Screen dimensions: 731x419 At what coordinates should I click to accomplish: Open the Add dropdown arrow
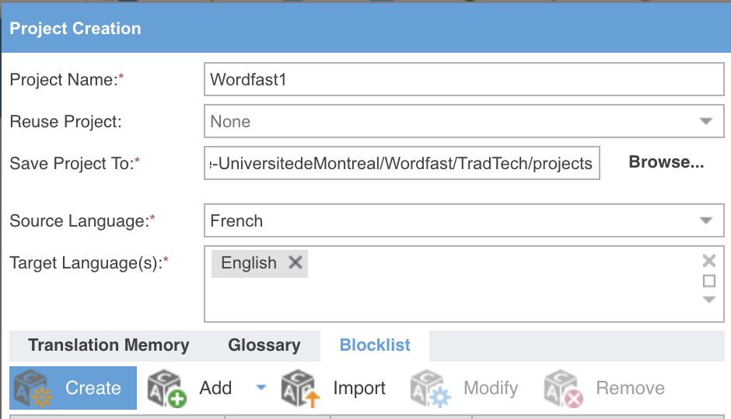[261, 387]
